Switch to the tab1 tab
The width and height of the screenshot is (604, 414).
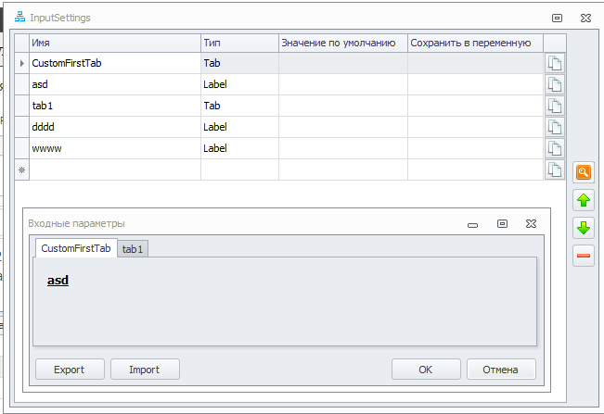coord(133,249)
